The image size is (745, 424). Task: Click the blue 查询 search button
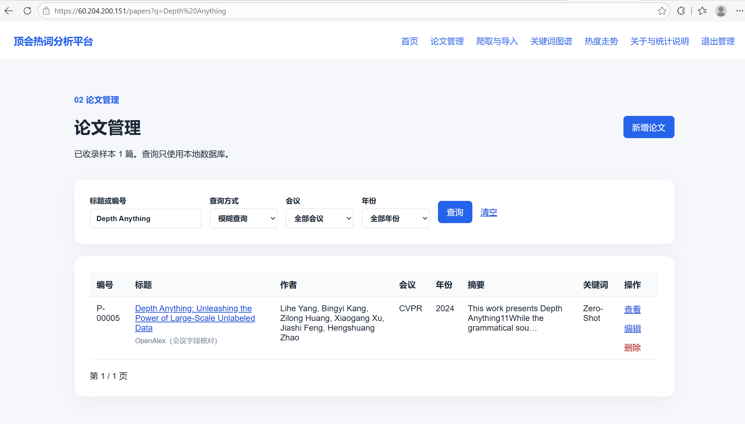pyautogui.click(x=455, y=212)
